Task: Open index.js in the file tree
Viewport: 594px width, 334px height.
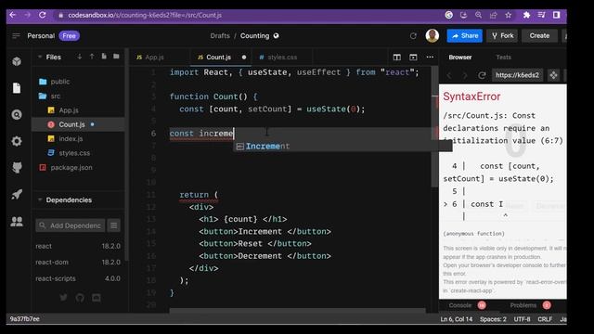Action: pos(71,138)
